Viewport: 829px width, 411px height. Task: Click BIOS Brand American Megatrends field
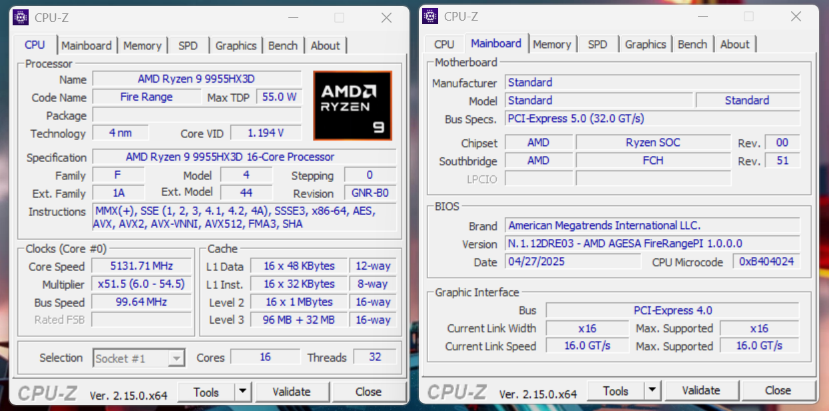[653, 226]
